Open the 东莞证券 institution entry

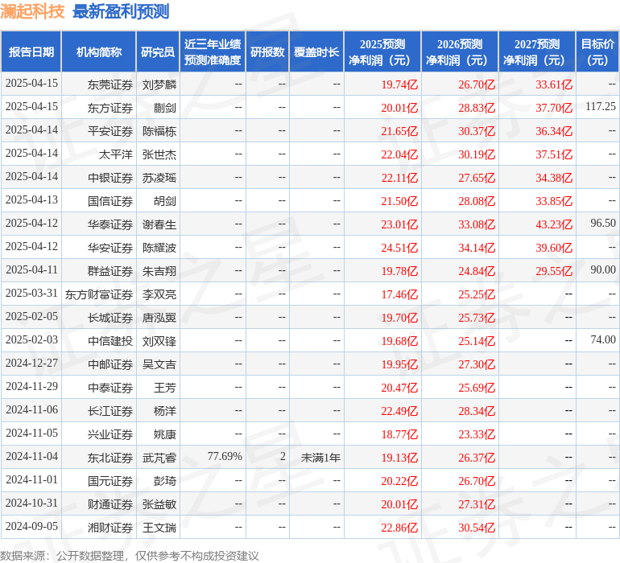coord(110,84)
